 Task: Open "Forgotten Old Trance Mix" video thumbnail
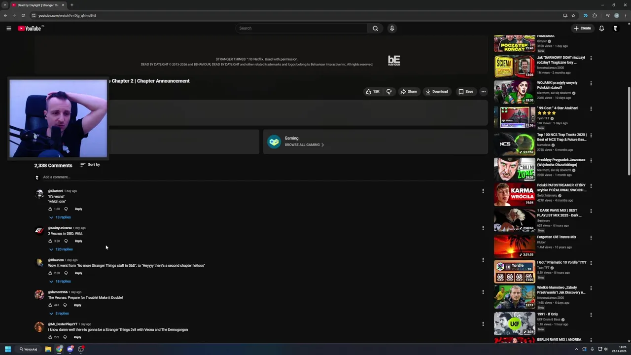point(514,246)
